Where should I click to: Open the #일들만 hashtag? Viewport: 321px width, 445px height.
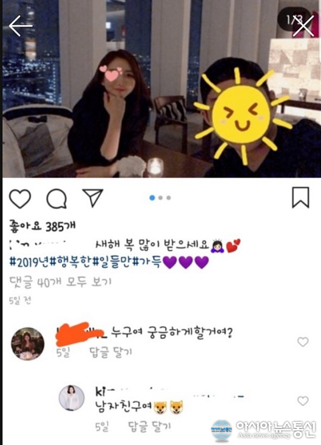click(x=113, y=262)
